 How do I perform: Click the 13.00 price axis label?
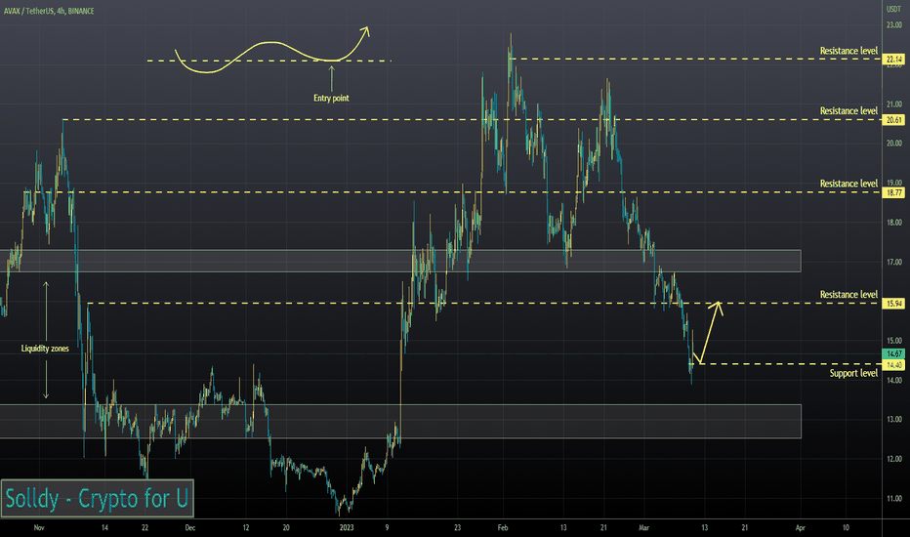pos(893,419)
